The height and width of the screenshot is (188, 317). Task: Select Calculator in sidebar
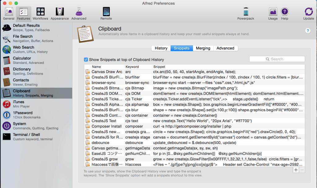coord(36,60)
